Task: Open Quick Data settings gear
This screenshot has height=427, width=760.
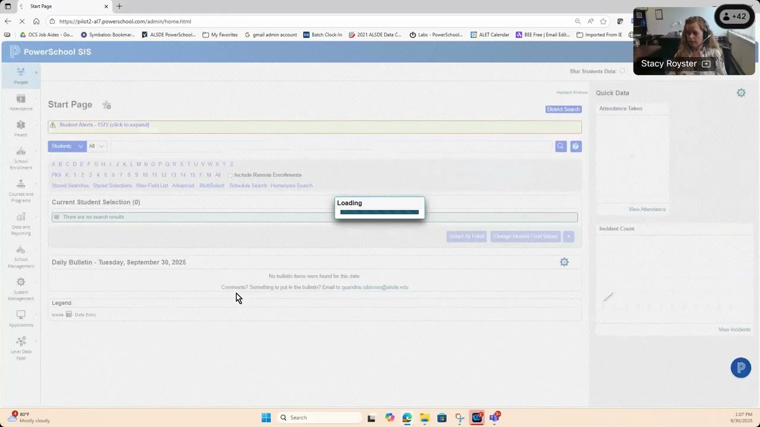Action: 741,93
